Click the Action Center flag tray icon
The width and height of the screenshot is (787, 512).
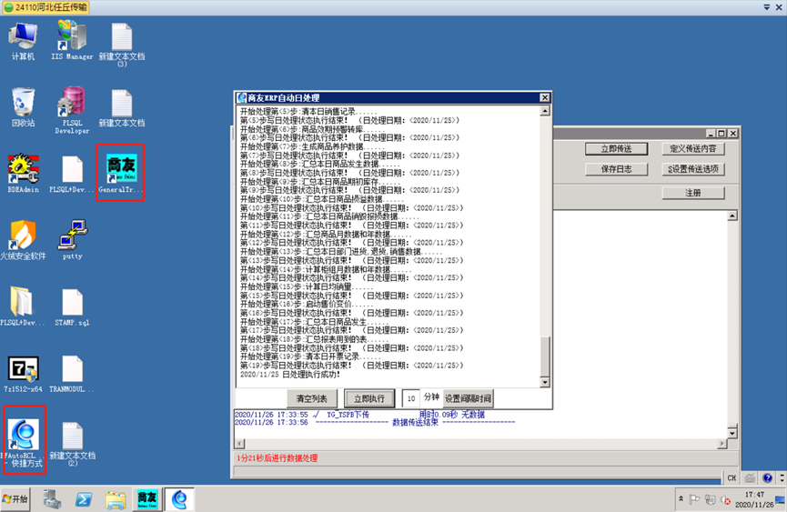point(695,499)
